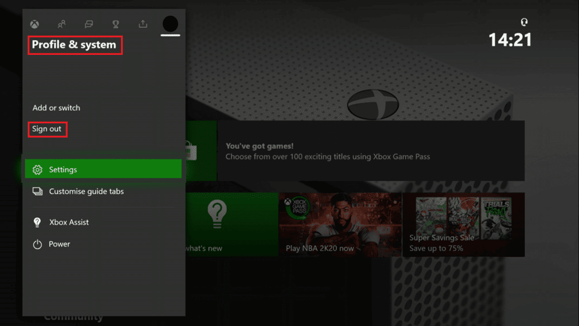Open the Capture & share tab icon

pyautogui.click(x=143, y=24)
